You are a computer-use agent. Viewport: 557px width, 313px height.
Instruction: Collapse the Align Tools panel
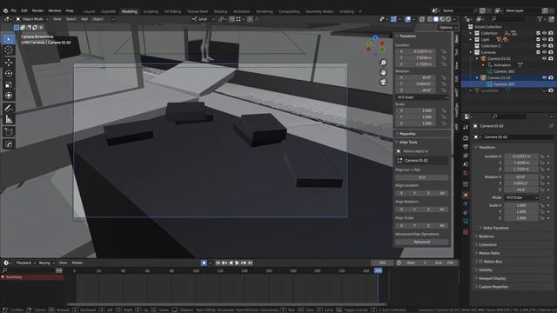[408, 143]
